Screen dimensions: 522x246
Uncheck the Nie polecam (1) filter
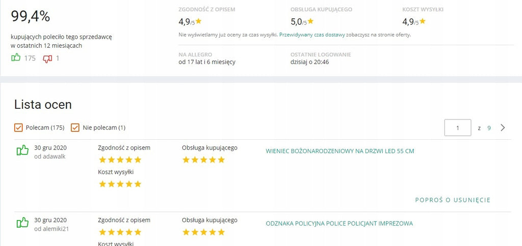pyautogui.click(x=75, y=128)
